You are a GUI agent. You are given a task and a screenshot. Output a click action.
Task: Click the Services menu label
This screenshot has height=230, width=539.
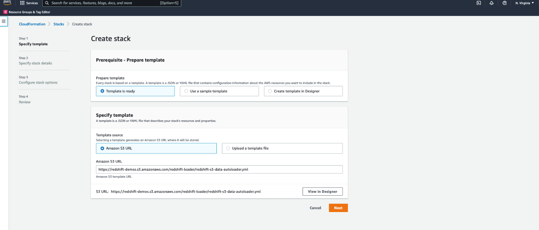click(x=32, y=3)
